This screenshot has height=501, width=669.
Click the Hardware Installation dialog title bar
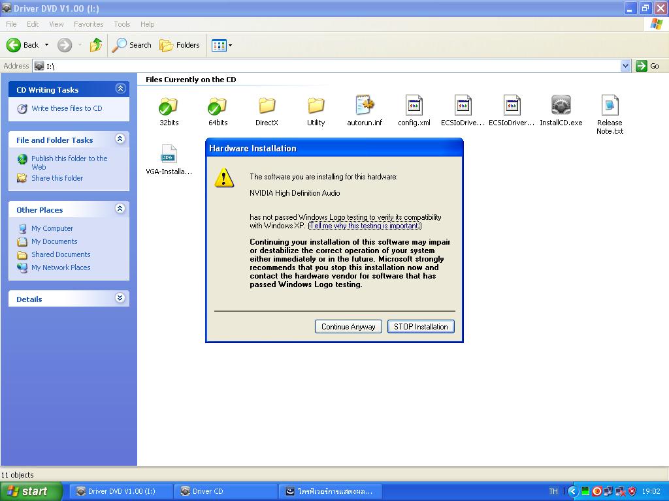(334, 148)
